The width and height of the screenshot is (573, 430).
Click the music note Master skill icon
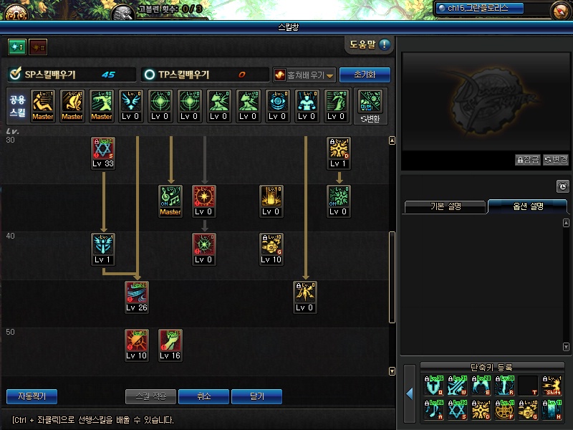click(170, 196)
